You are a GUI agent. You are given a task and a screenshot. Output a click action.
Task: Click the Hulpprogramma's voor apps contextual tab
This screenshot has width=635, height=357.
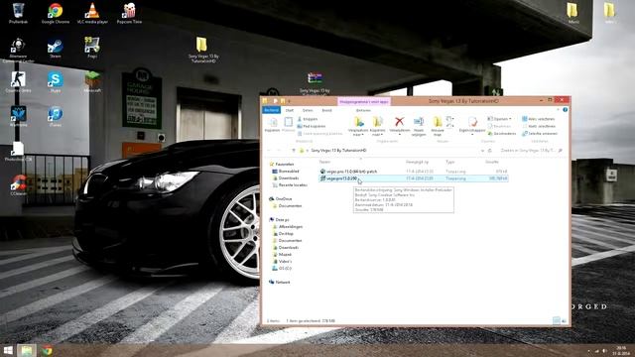[364, 101]
